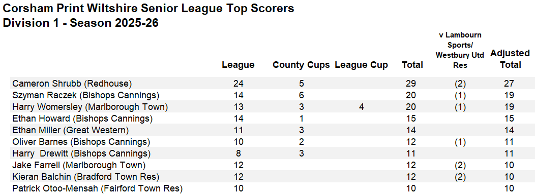Click Ethan Howard (Bishops Cannings) name cell

(x=82, y=119)
